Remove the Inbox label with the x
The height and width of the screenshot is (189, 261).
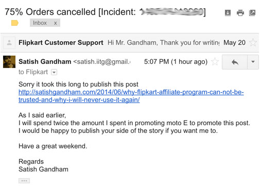pyautogui.click(x=55, y=23)
